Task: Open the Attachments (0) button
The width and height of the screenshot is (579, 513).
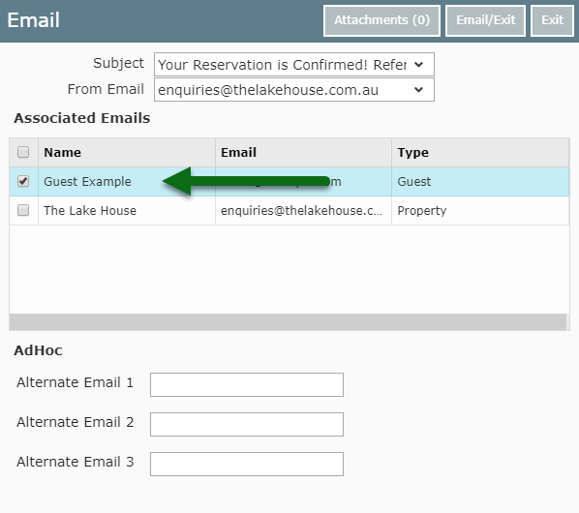Action: [x=381, y=20]
